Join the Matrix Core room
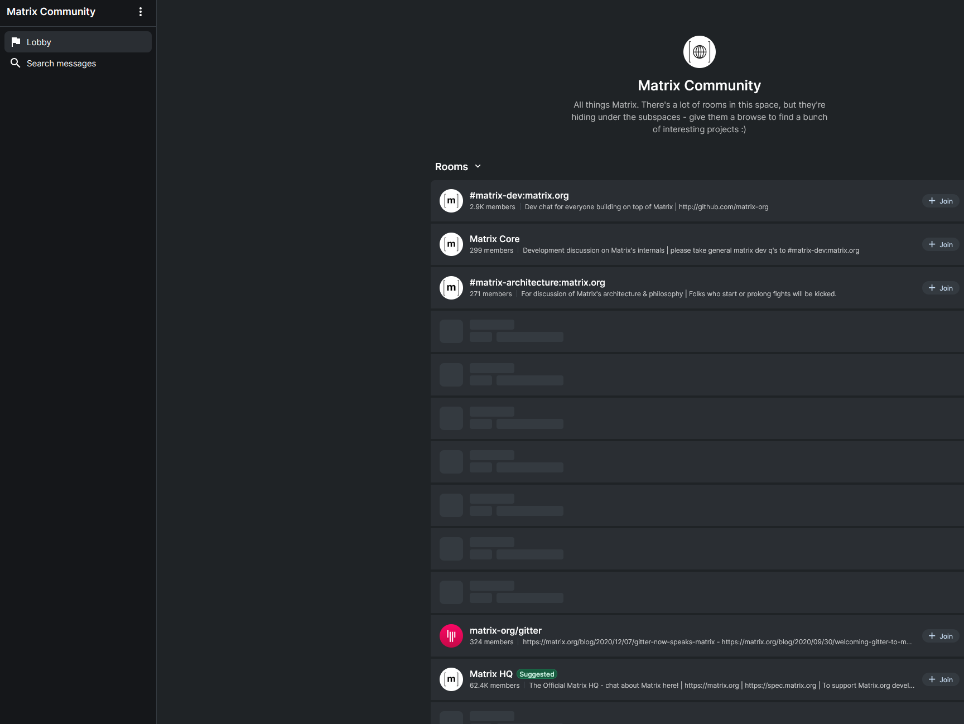The width and height of the screenshot is (964, 724). click(941, 244)
